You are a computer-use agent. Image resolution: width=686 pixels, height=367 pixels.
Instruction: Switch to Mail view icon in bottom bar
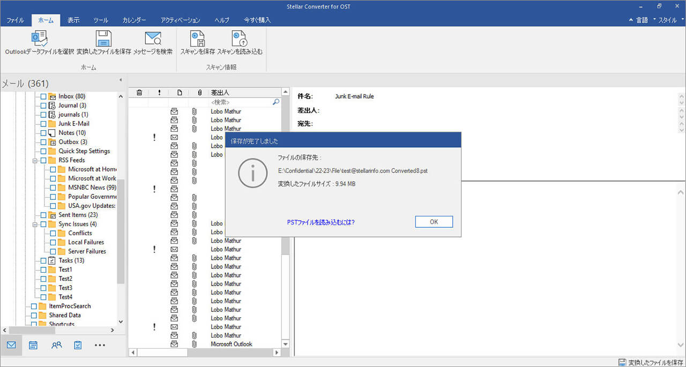click(11, 345)
